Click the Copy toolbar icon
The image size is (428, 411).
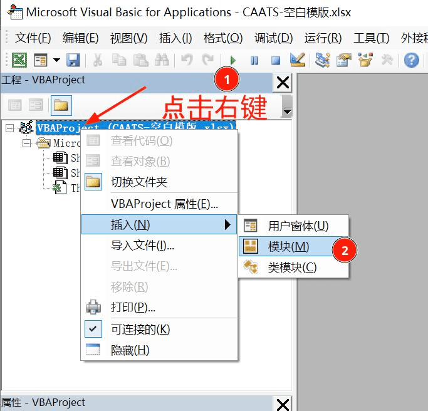pos(119,60)
